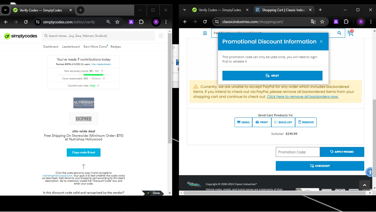Open Extensions puzzle icon in left window
This screenshot has height=212, width=376.
141,22
